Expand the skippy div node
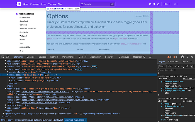Image resolution: width=195 pixels, height=122 pixels. click(x=6, y=61)
